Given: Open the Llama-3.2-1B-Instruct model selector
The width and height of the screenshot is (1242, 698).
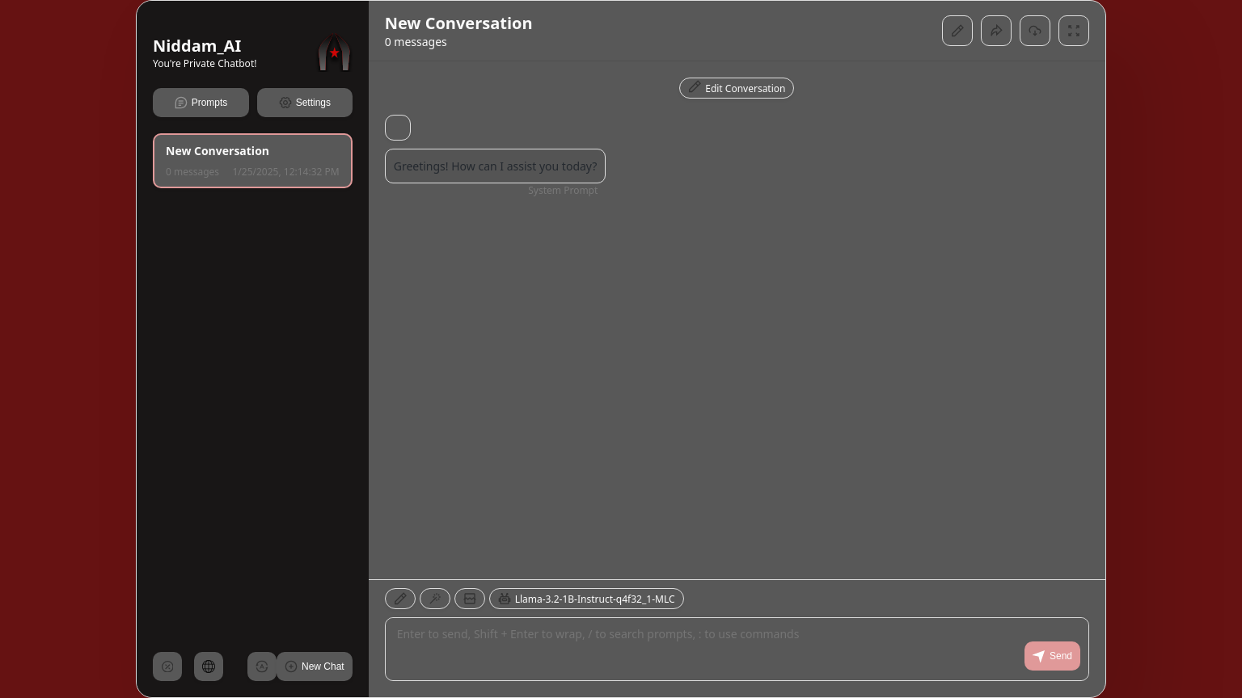Looking at the screenshot, I should click(586, 599).
